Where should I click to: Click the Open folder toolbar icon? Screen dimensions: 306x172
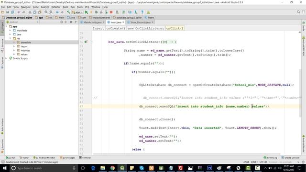tap(3, 12)
